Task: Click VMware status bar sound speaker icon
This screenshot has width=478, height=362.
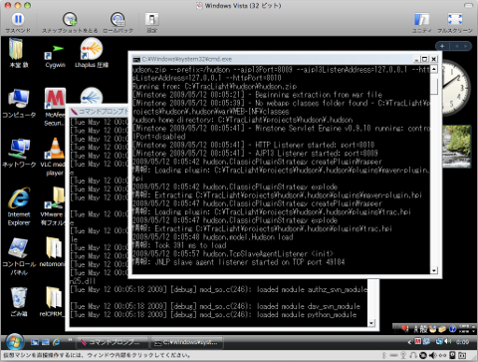Action: [432, 355]
